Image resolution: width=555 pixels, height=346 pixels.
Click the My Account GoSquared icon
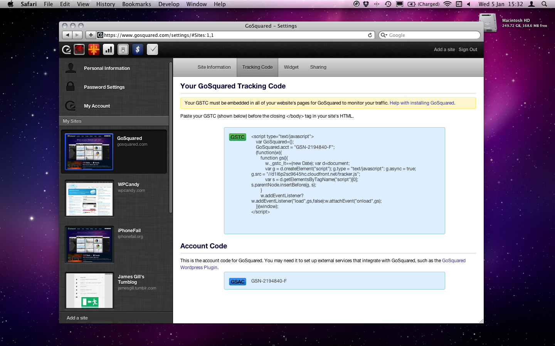pos(71,106)
